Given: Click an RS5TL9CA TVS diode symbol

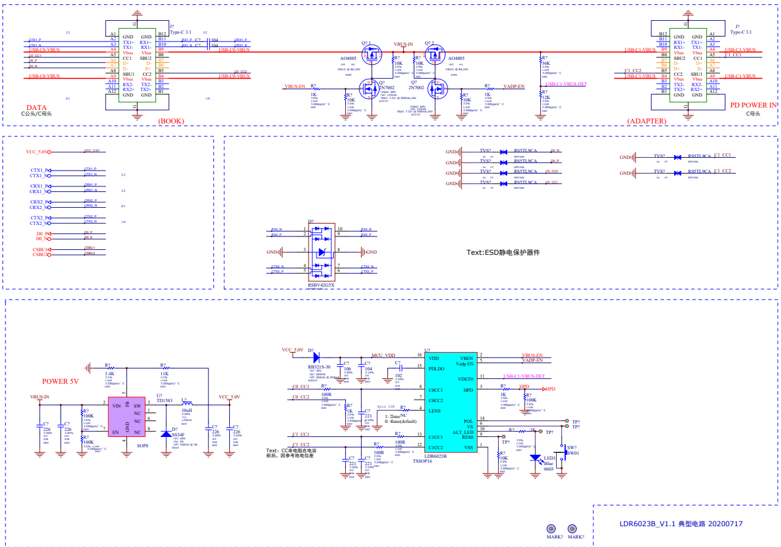Looking at the screenshot, I should pyautogui.click(x=502, y=152).
